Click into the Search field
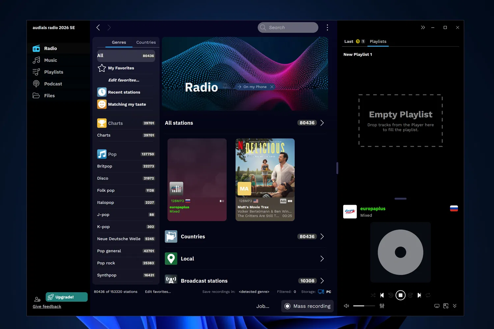This screenshot has width=494, height=329. click(288, 28)
